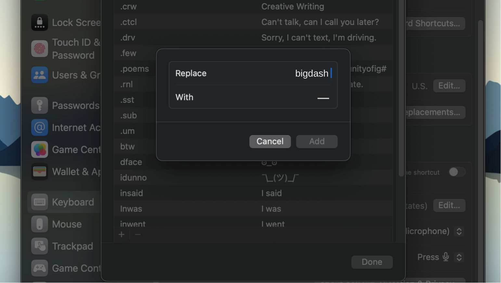Select the .poems shortcut entry
501x283 pixels.
point(135,69)
